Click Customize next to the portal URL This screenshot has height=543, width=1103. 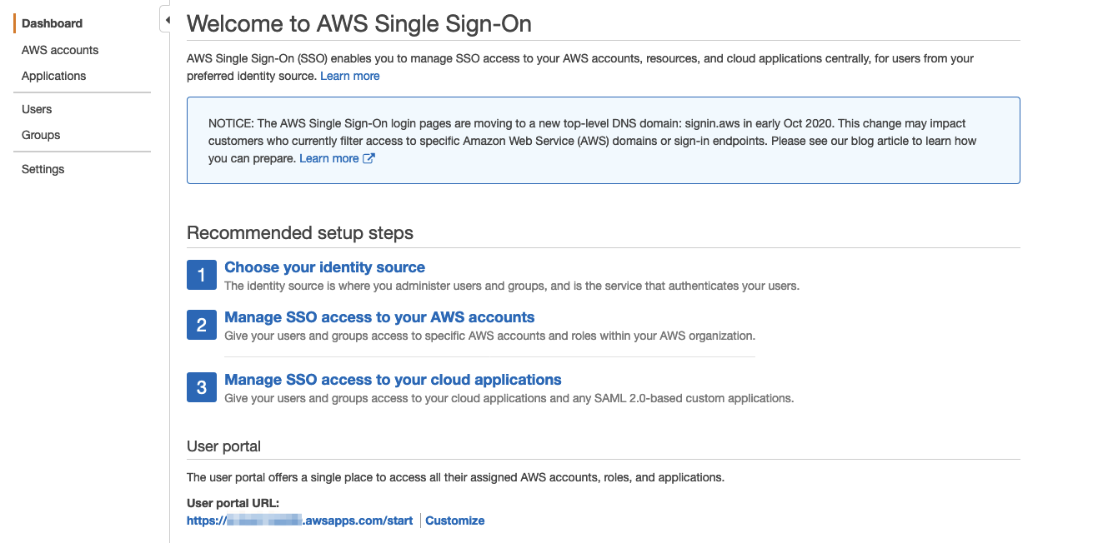[454, 520]
